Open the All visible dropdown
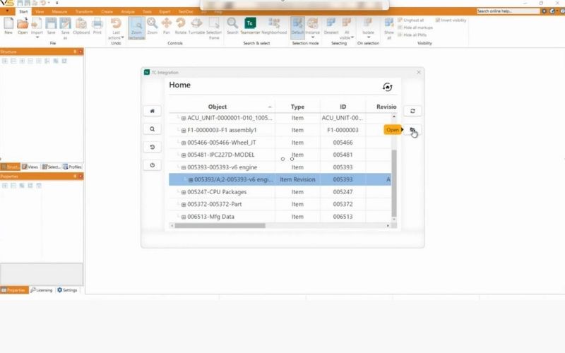565x353 pixels. (352, 37)
